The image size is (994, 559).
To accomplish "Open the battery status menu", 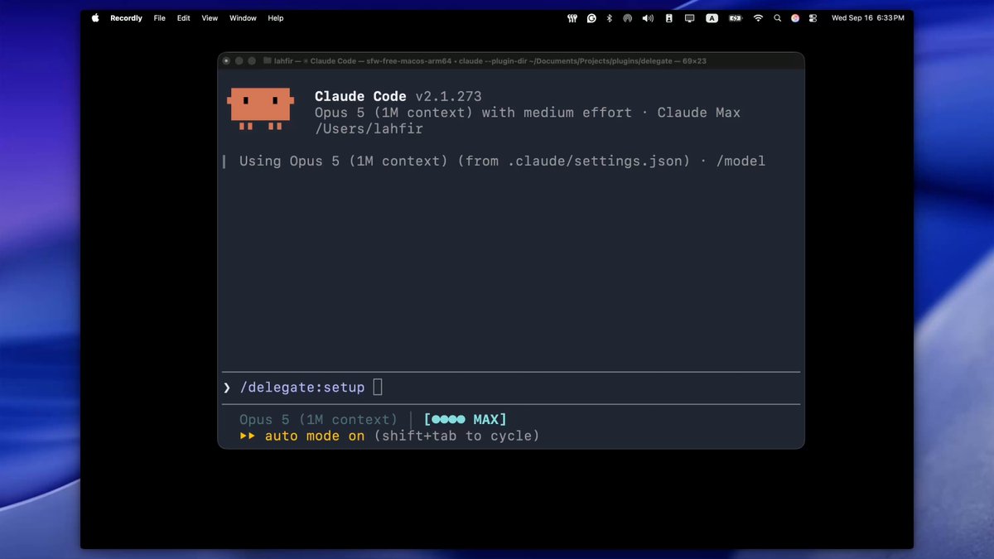I will [735, 18].
